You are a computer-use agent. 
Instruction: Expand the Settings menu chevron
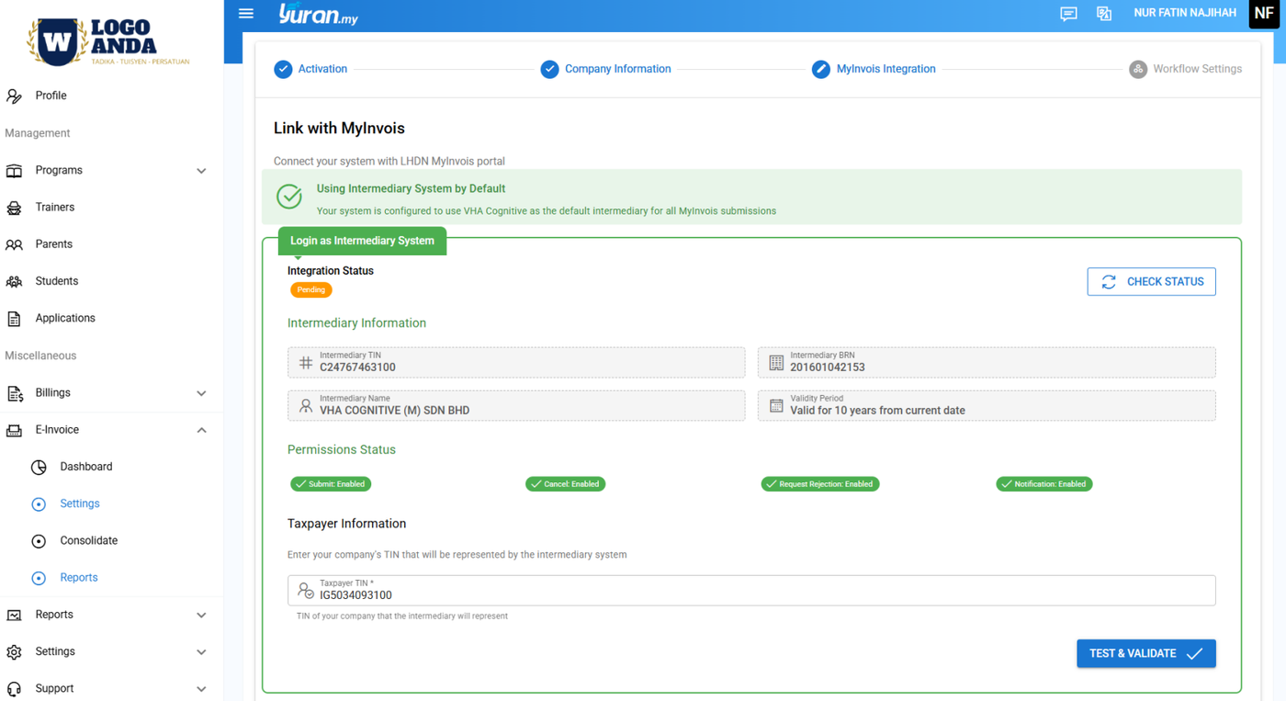tap(201, 652)
